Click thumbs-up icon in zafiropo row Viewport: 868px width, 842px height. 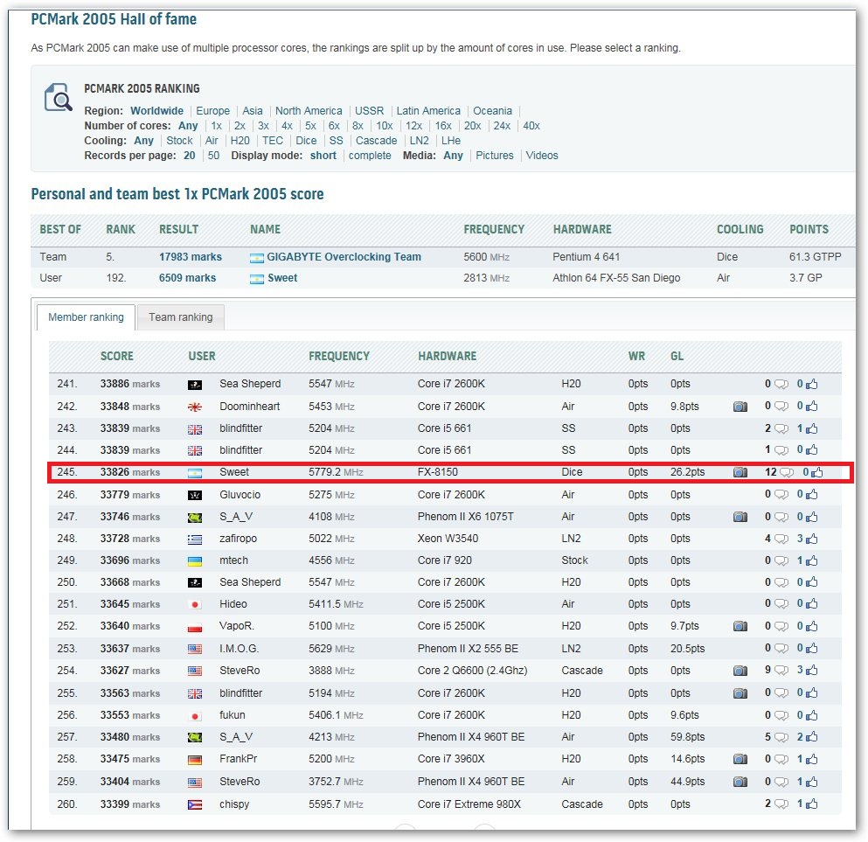pyautogui.click(x=811, y=539)
